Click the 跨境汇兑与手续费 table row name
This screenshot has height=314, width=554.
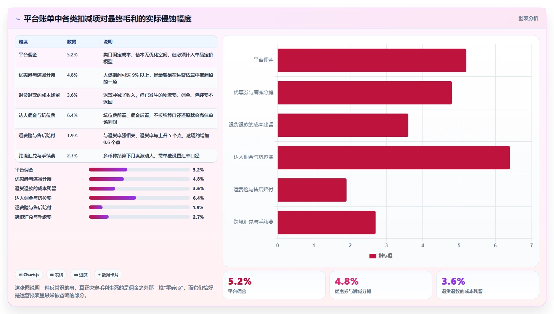(37, 156)
